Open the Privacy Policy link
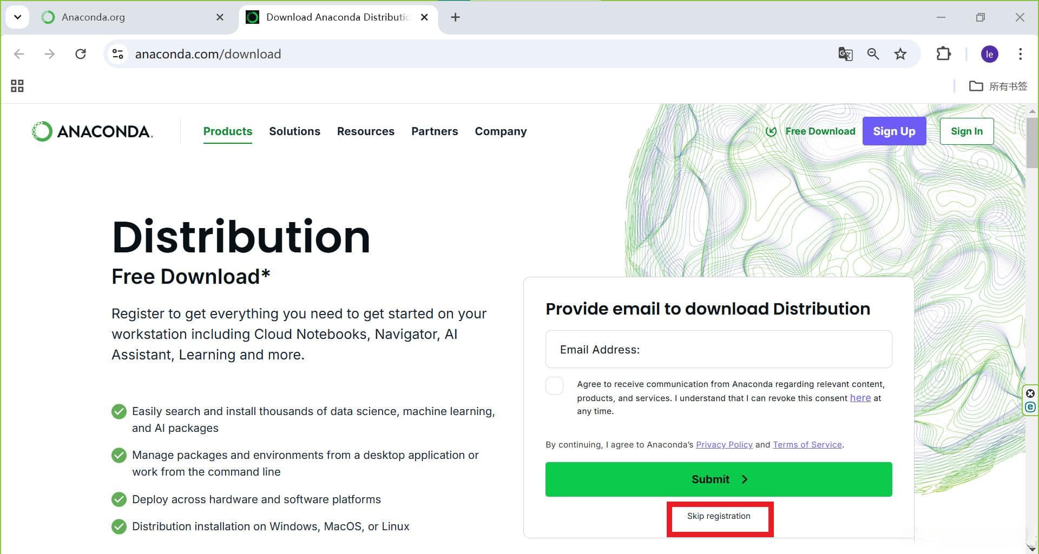This screenshot has width=1039, height=554. (724, 445)
